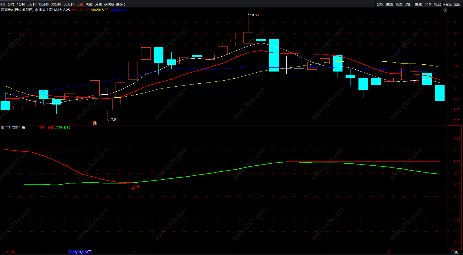Click the yellow MA20: 8.39 label
463x255 pixels.
[x=100, y=10]
